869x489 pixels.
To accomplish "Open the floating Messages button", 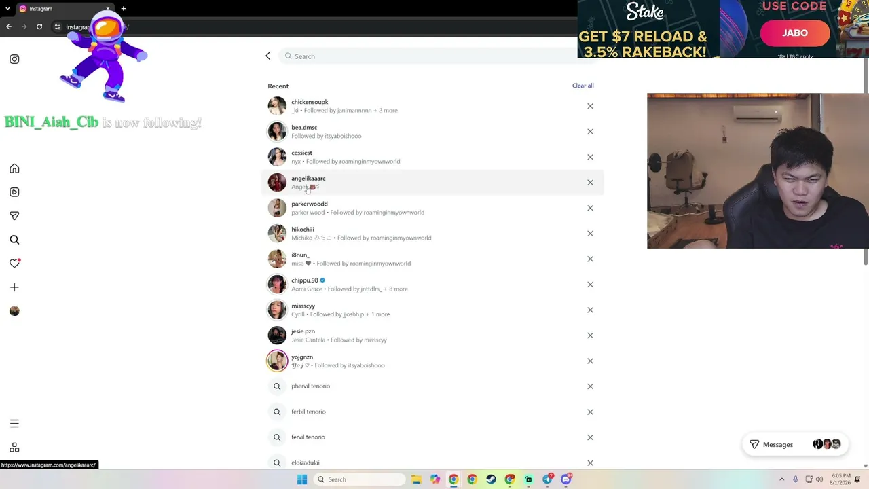I will click(795, 444).
